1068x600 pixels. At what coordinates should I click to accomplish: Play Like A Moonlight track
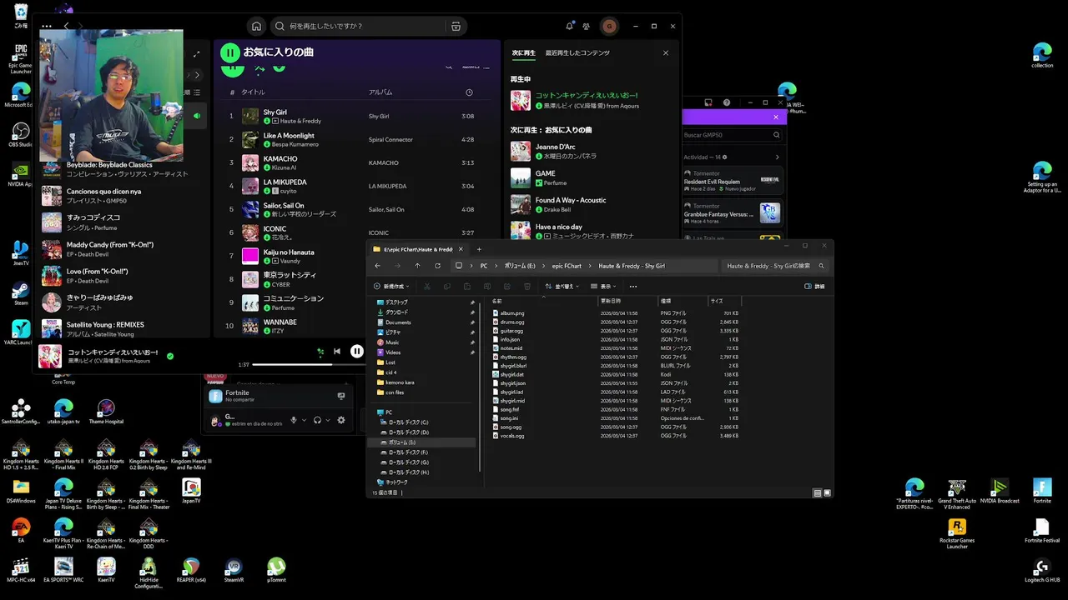point(357,139)
